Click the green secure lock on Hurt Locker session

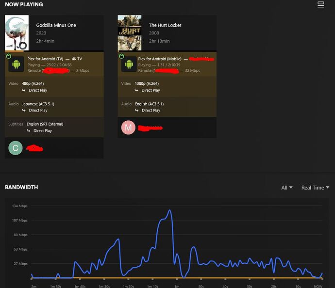[121, 56]
